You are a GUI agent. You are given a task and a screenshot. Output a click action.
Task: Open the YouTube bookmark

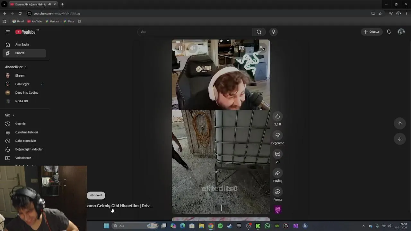(34, 21)
